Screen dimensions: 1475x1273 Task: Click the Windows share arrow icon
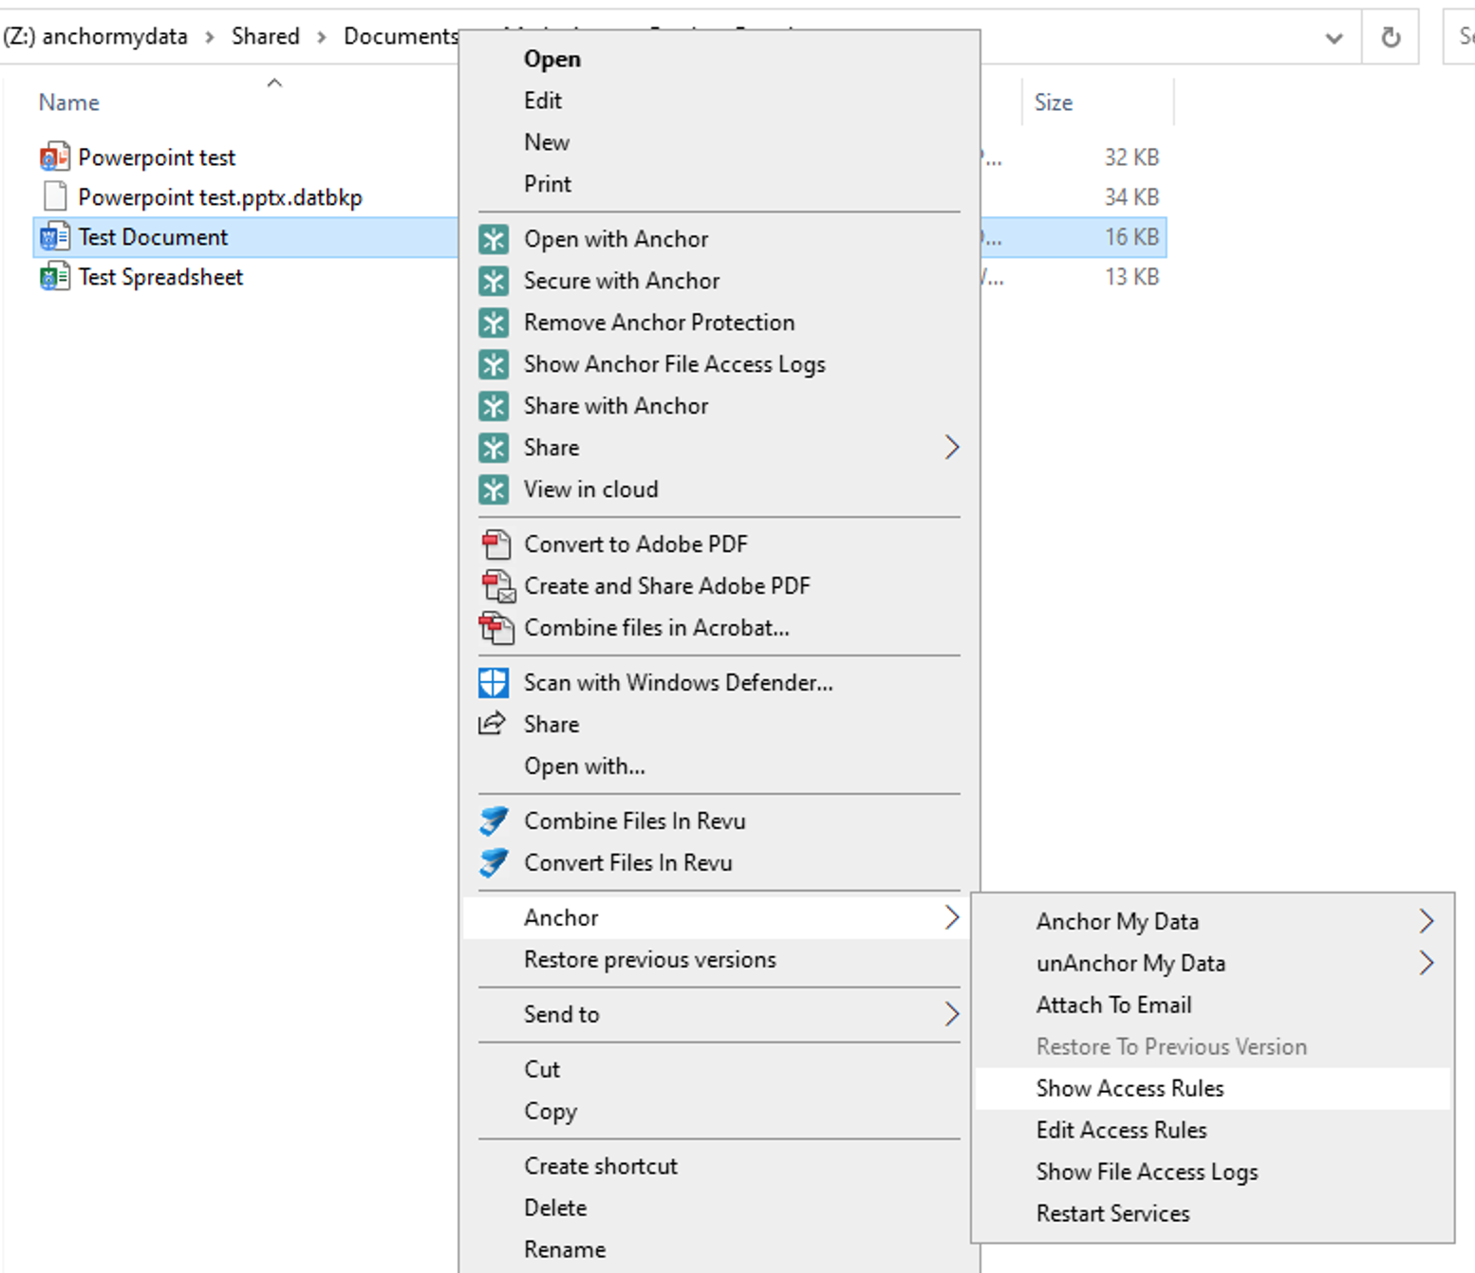[x=493, y=724]
